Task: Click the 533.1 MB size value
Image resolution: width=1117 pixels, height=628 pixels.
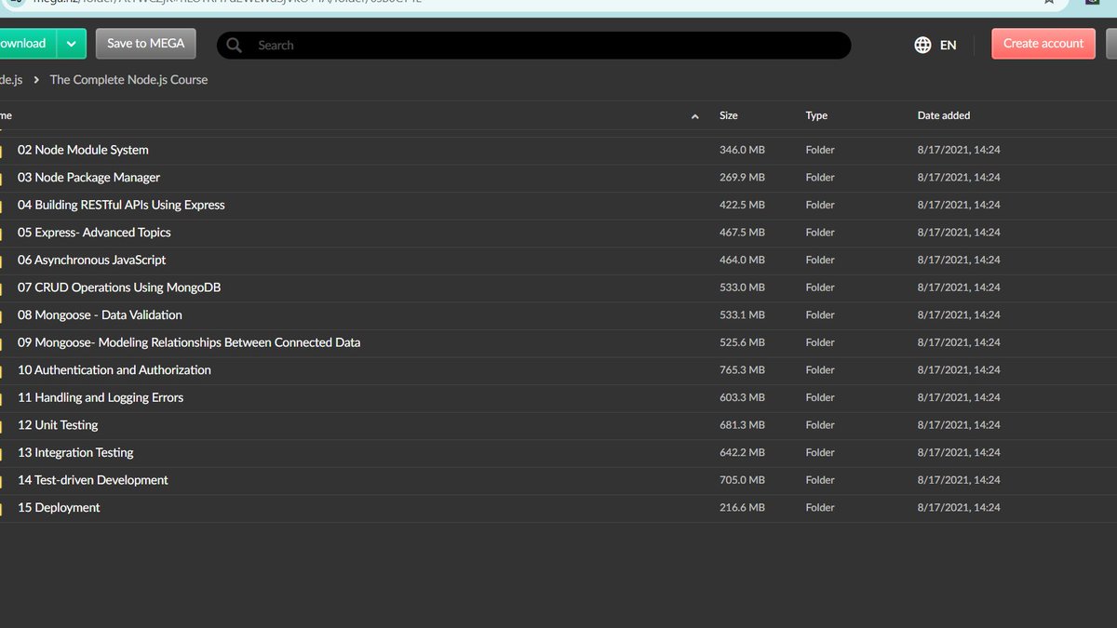Action: [x=742, y=315]
